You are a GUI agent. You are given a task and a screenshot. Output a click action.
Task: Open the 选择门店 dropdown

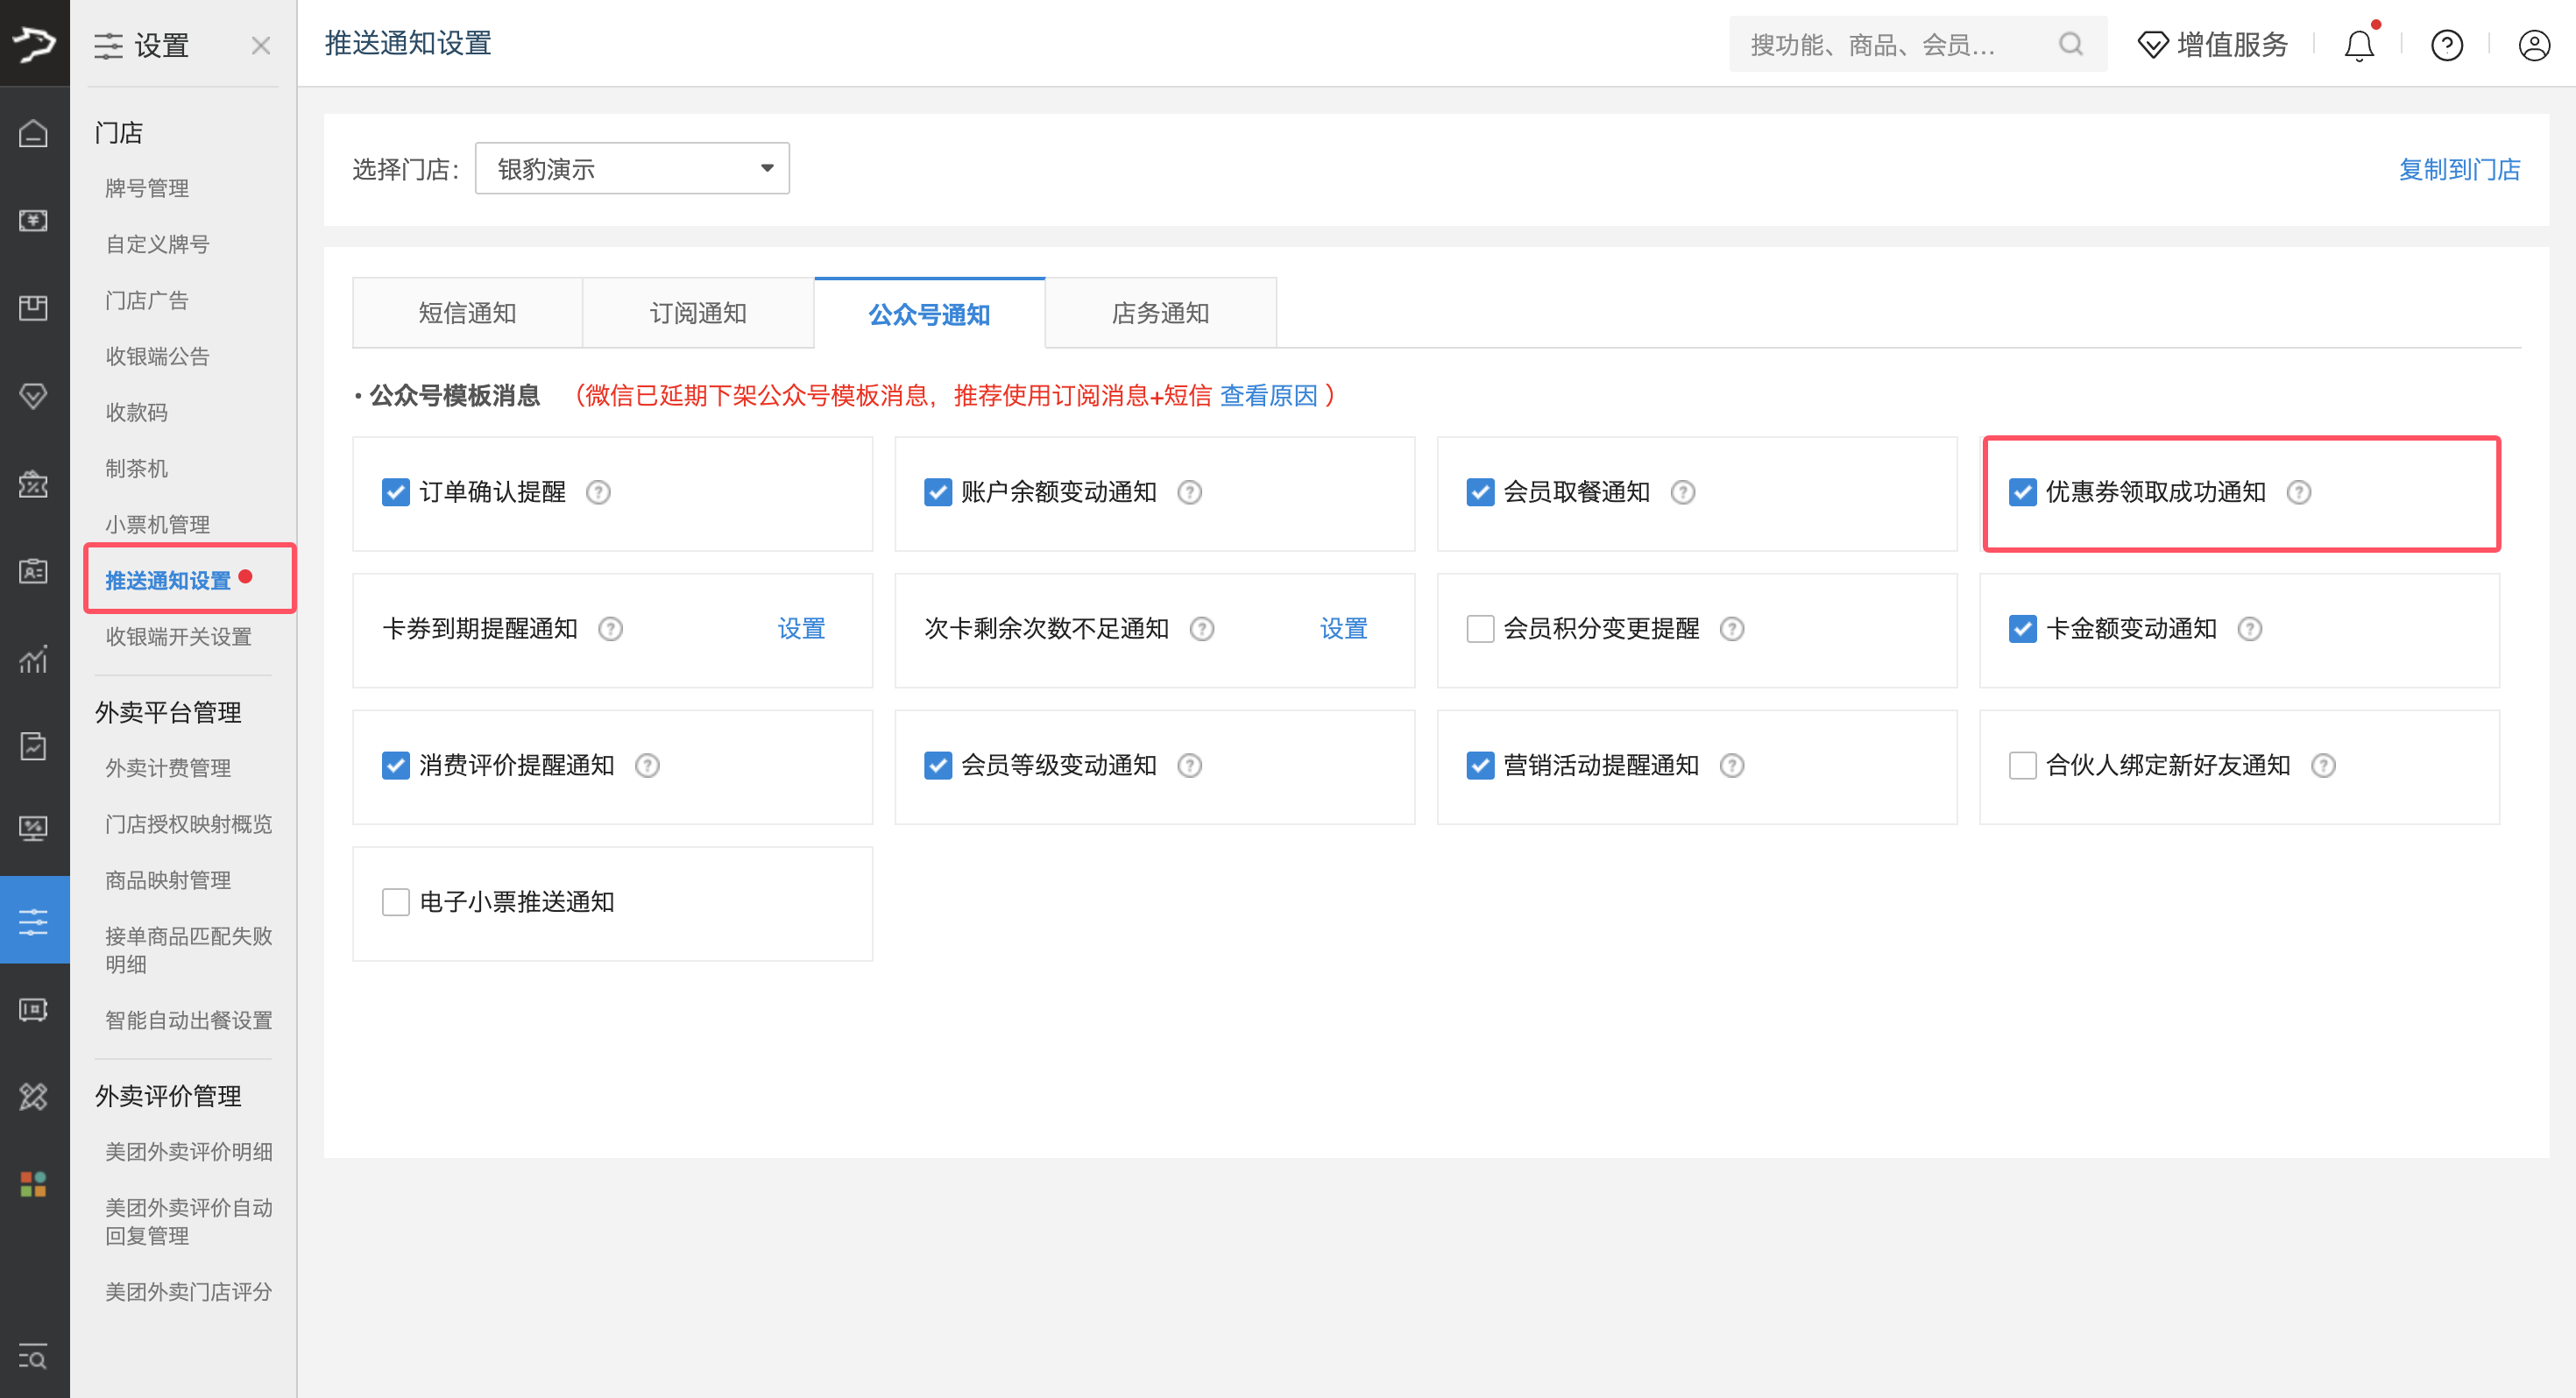(632, 169)
